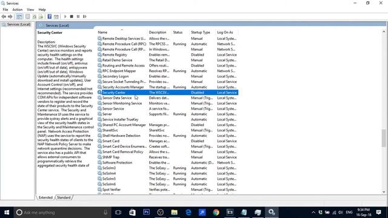
Task: Select the Sensor Monitoring Service row
Action: pos(167,104)
